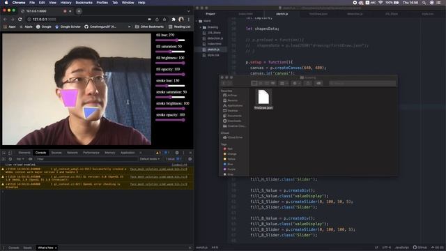Open the Google bookmark
Image resolution: width=446 pixels, height=251 pixels.
[43, 26]
